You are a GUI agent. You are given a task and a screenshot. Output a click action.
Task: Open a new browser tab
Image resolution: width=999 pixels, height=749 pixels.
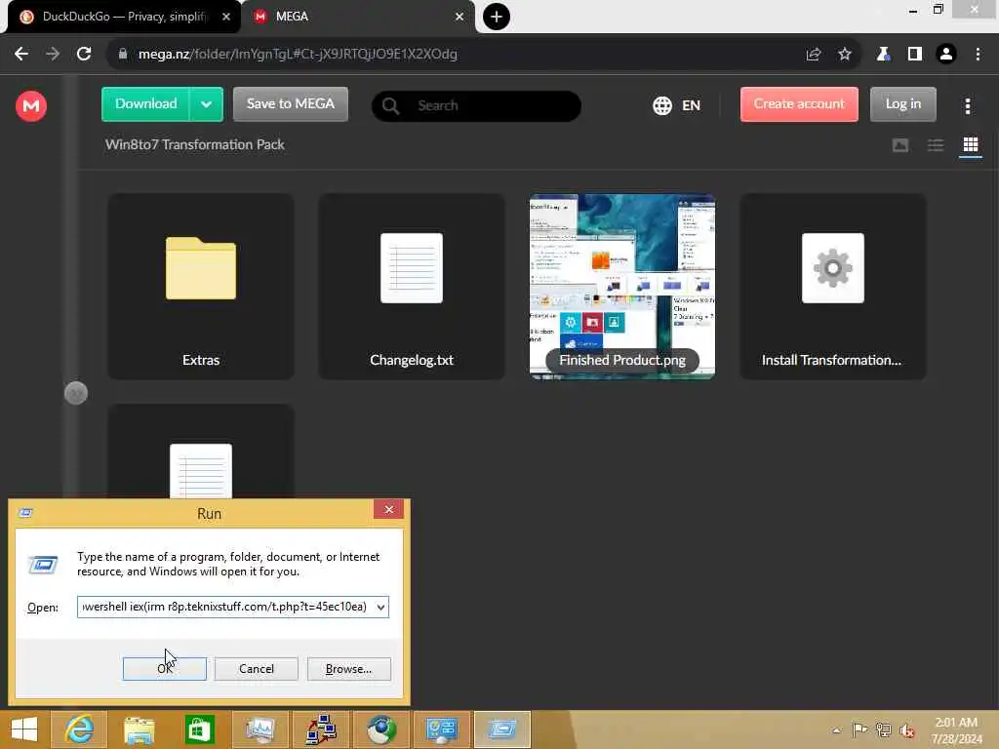(497, 17)
